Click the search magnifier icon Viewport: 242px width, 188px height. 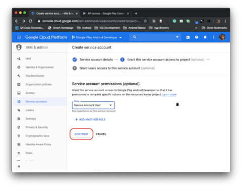(135, 37)
